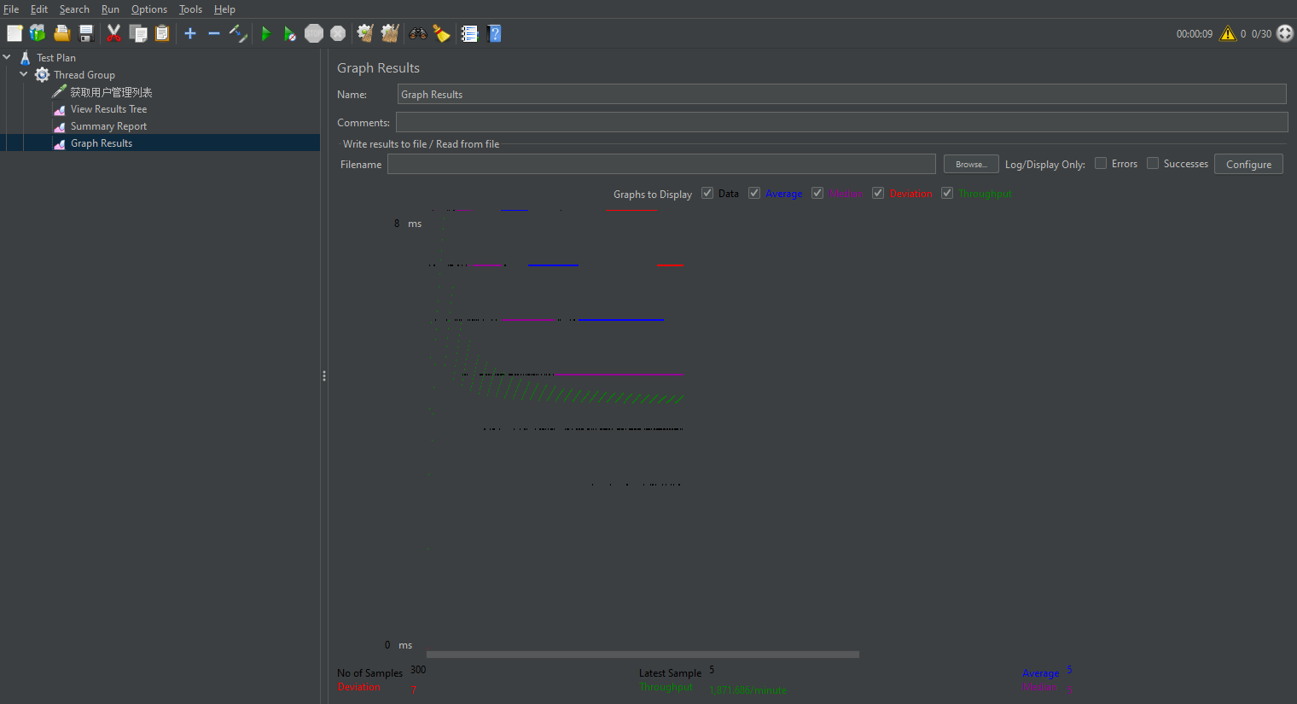Image resolution: width=1297 pixels, height=704 pixels.
Task: Click the Shutdown threads icon
Action: pos(338,33)
